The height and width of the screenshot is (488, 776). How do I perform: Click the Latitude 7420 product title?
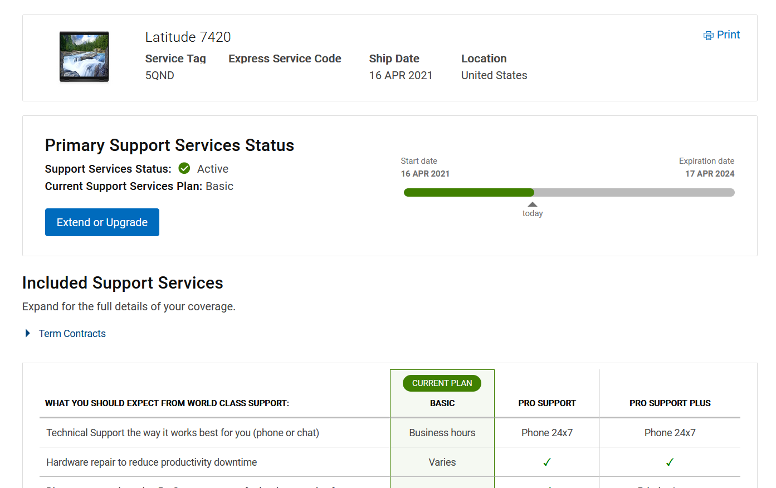click(188, 37)
